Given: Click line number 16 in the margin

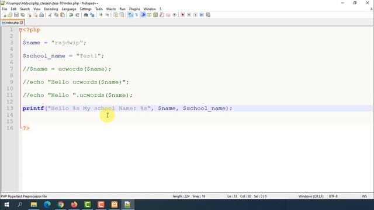Looking at the screenshot, I should [10, 128].
